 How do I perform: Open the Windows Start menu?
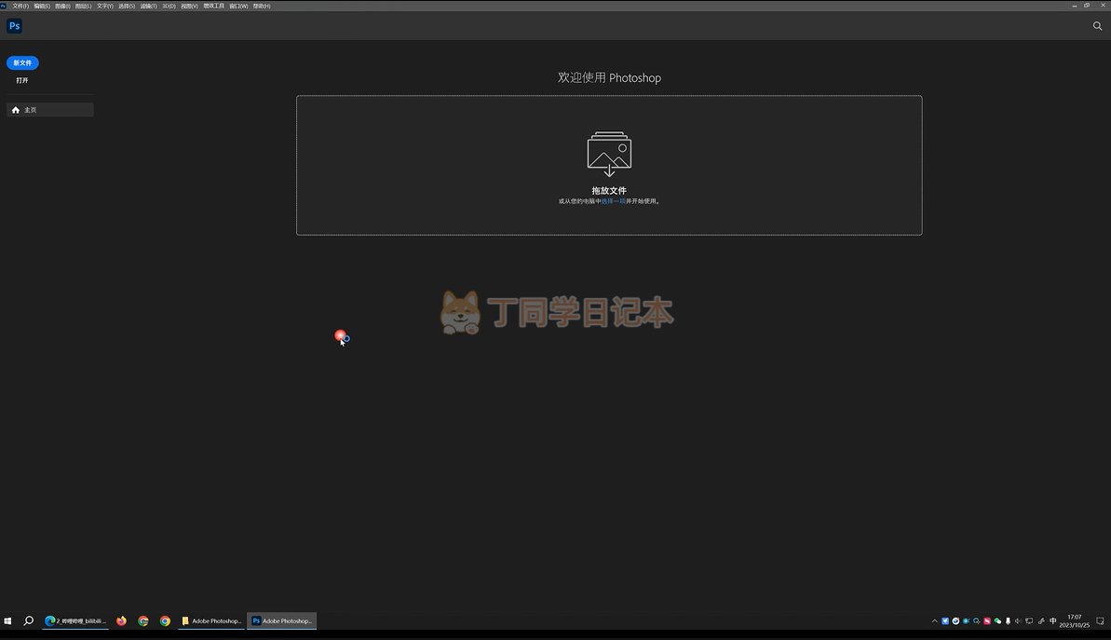[x=7, y=620]
